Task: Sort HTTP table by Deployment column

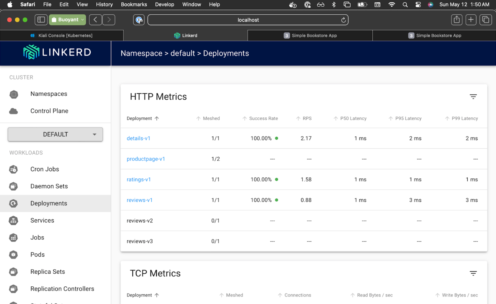Action: (143, 118)
